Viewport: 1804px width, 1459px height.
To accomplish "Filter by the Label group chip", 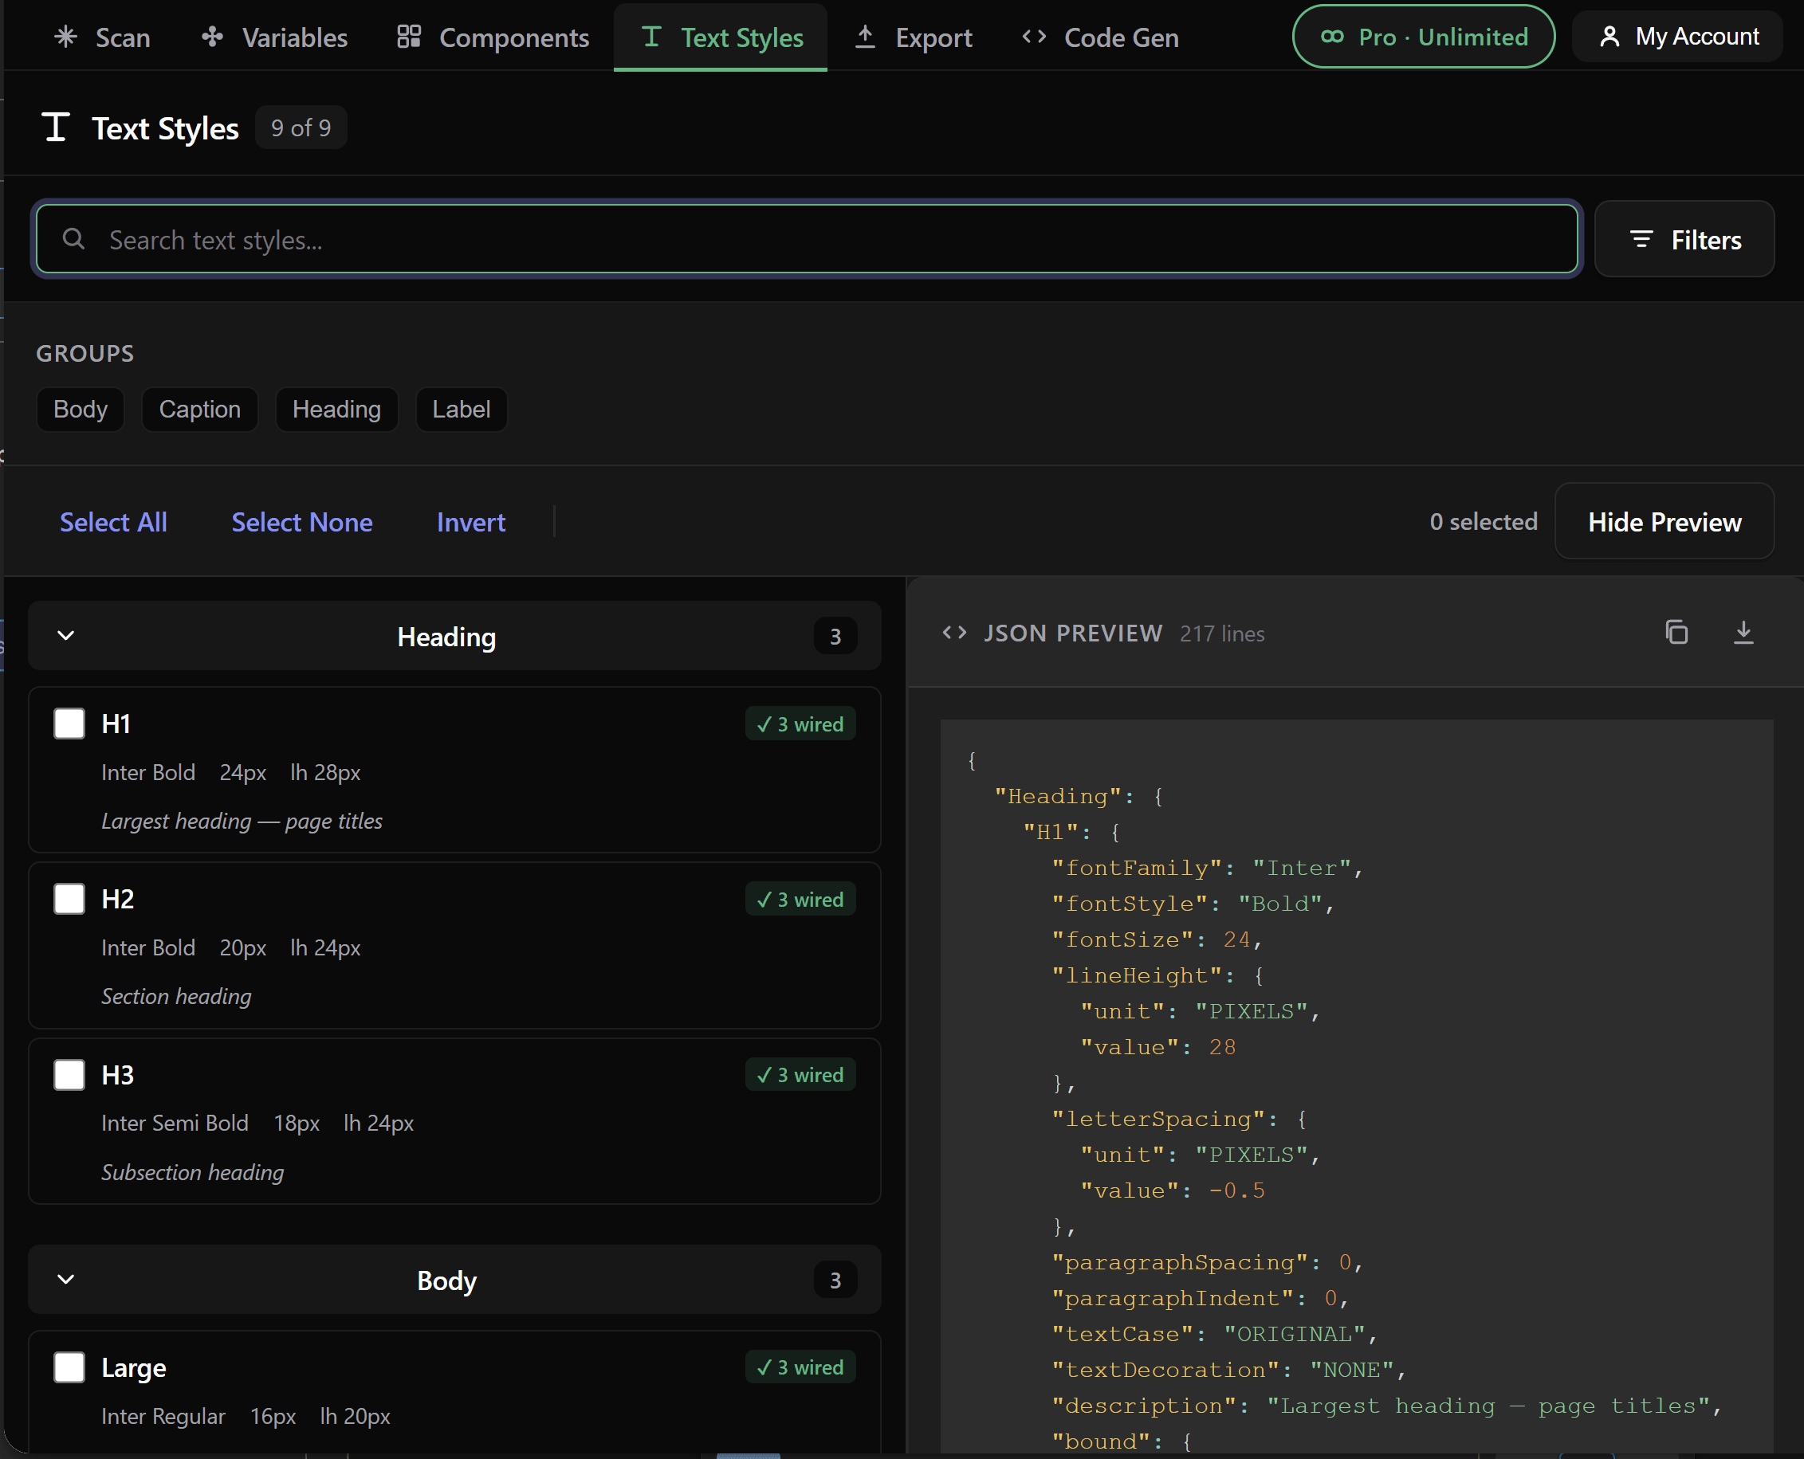I will point(462,410).
